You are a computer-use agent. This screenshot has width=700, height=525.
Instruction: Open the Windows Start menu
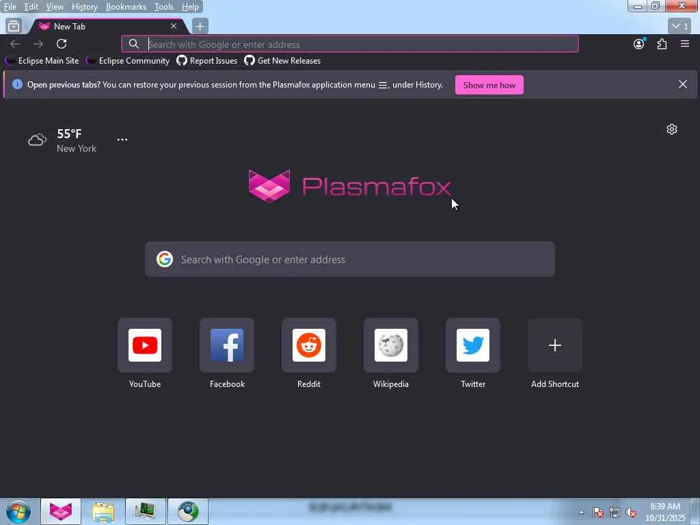tap(18, 511)
